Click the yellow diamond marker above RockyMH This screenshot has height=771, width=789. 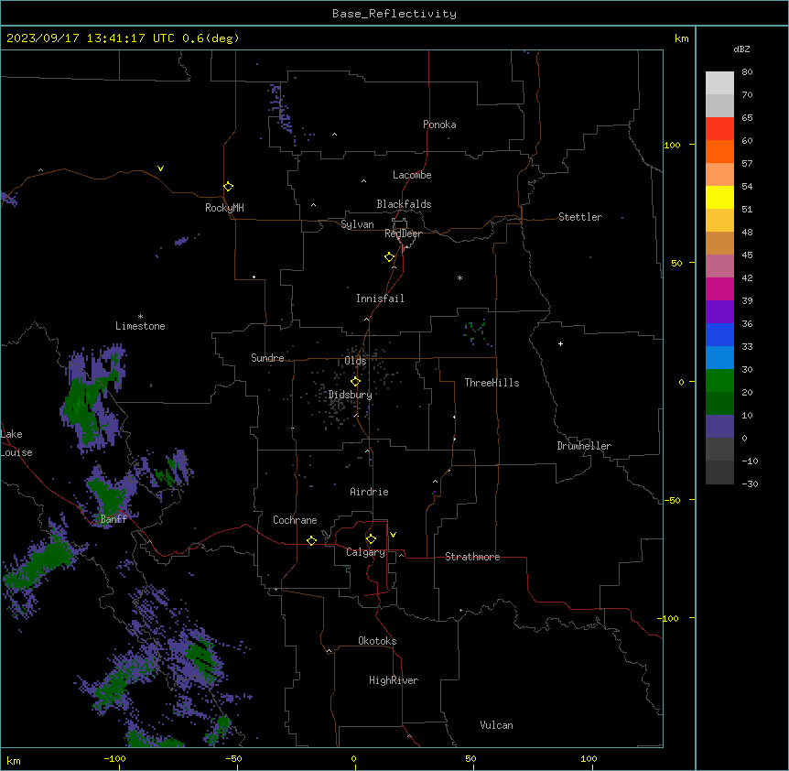[x=228, y=186]
